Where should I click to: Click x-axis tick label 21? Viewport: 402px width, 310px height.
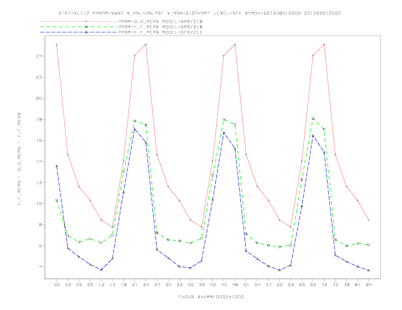(x=135, y=285)
